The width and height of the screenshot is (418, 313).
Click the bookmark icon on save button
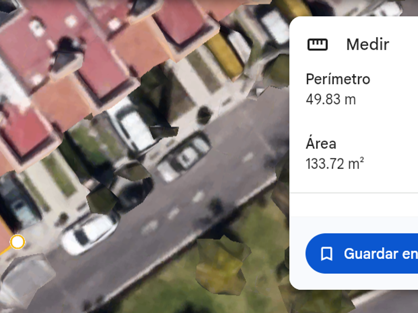pos(326,254)
